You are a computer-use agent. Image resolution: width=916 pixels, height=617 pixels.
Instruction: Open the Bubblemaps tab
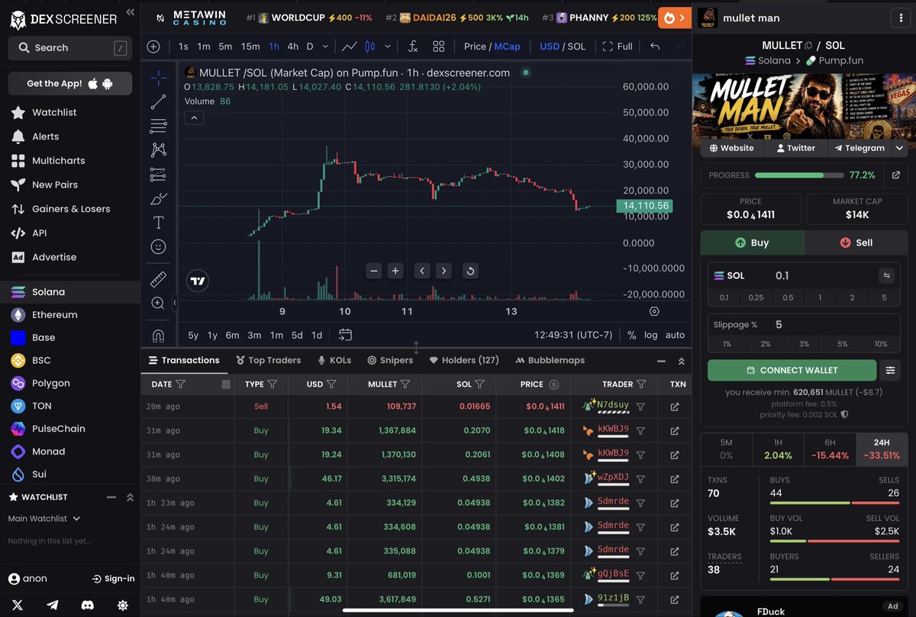(550, 360)
